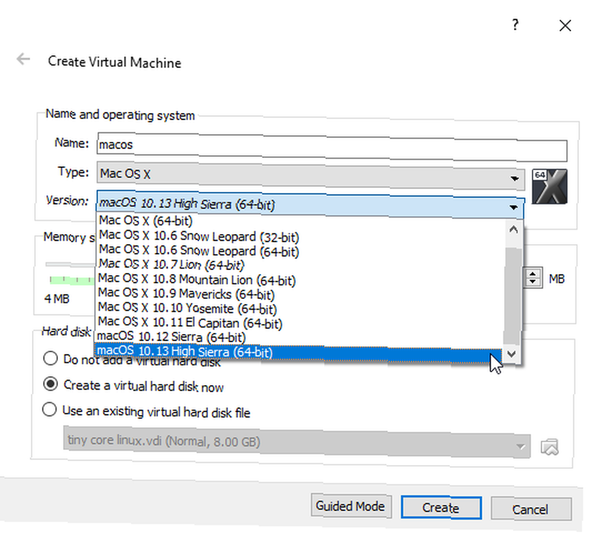This screenshot has width=592, height=533.
Task: Click the Mac OS X 64 logo icon
Action: tap(549, 187)
